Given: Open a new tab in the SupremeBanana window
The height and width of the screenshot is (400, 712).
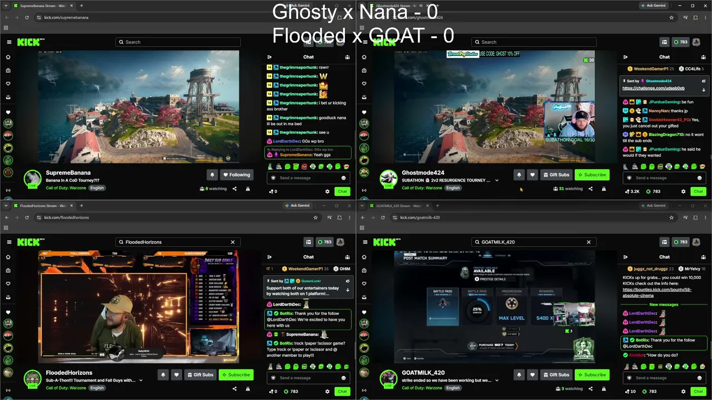Looking at the screenshot, I should pyautogui.click(x=81, y=6).
